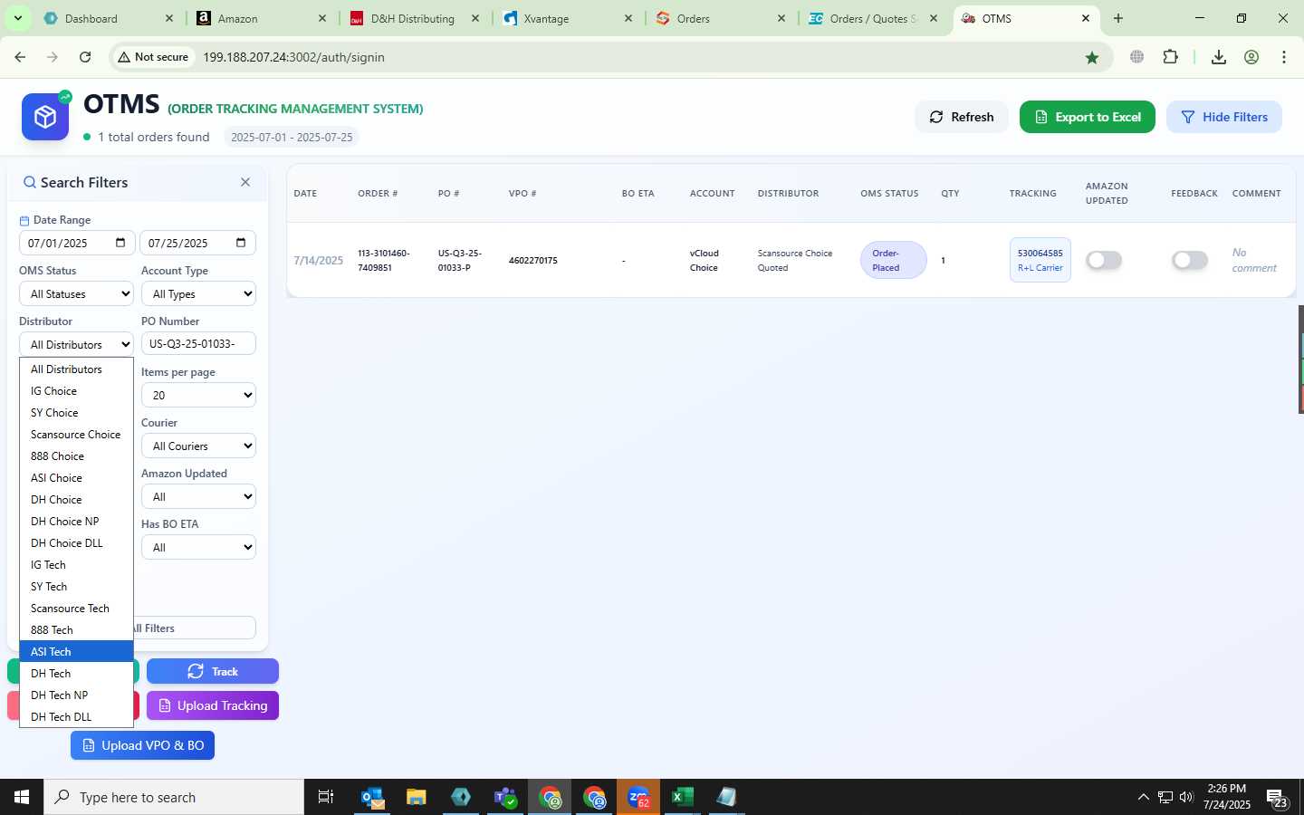Image resolution: width=1304 pixels, height=815 pixels.
Task: Select 888 Choice distributor option
Action: [76, 456]
